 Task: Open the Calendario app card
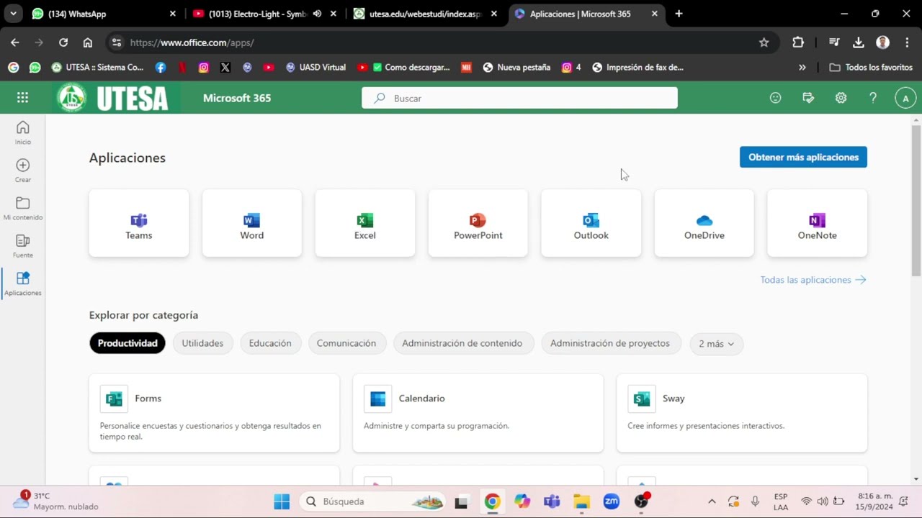coord(478,413)
